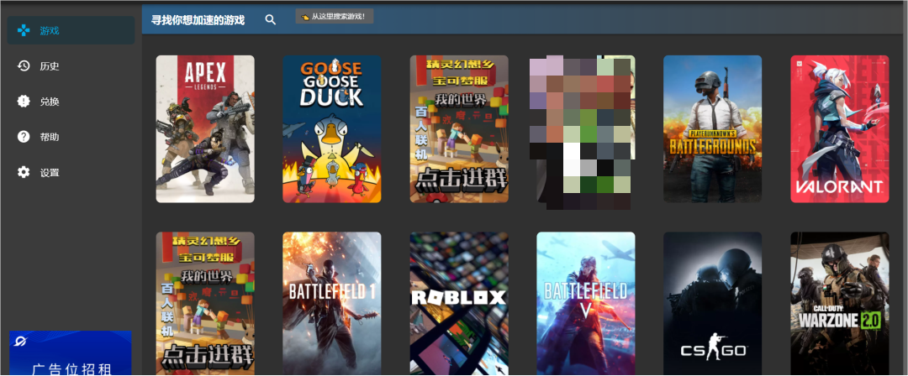This screenshot has height=376, width=908.
Task: Select the PUBG Battlegrounds game card
Action: pyautogui.click(x=712, y=129)
